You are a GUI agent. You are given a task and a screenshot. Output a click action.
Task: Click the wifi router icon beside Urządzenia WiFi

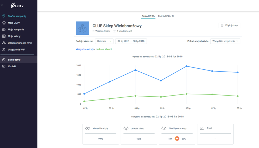pyautogui.click(x=4, y=50)
